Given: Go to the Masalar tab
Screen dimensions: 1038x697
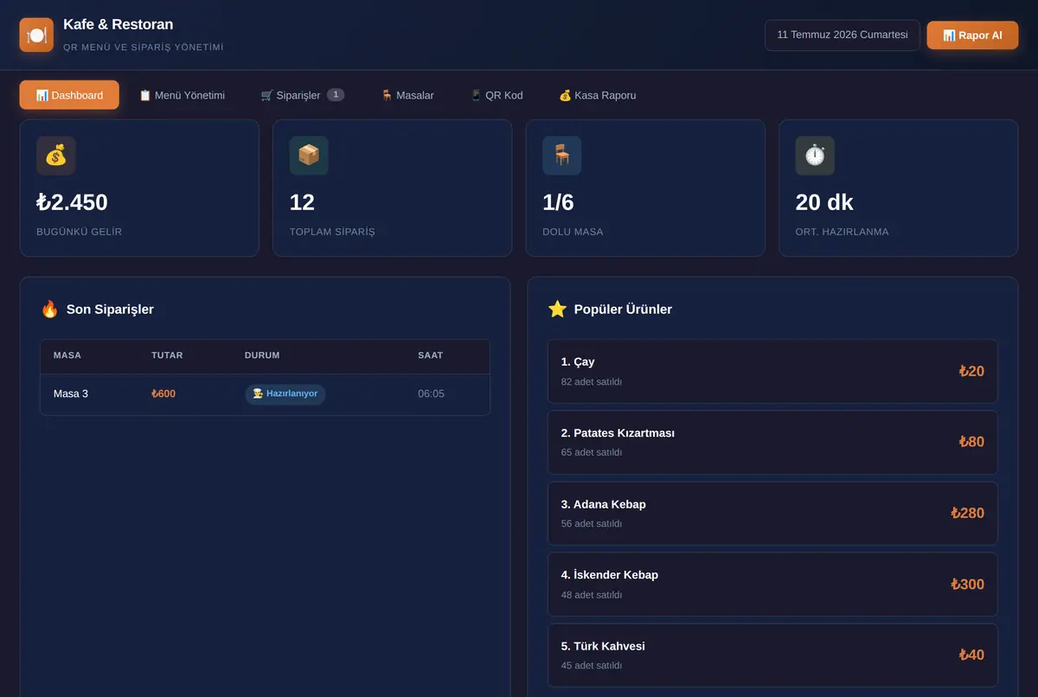Looking at the screenshot, I should [x=407, y=95].
